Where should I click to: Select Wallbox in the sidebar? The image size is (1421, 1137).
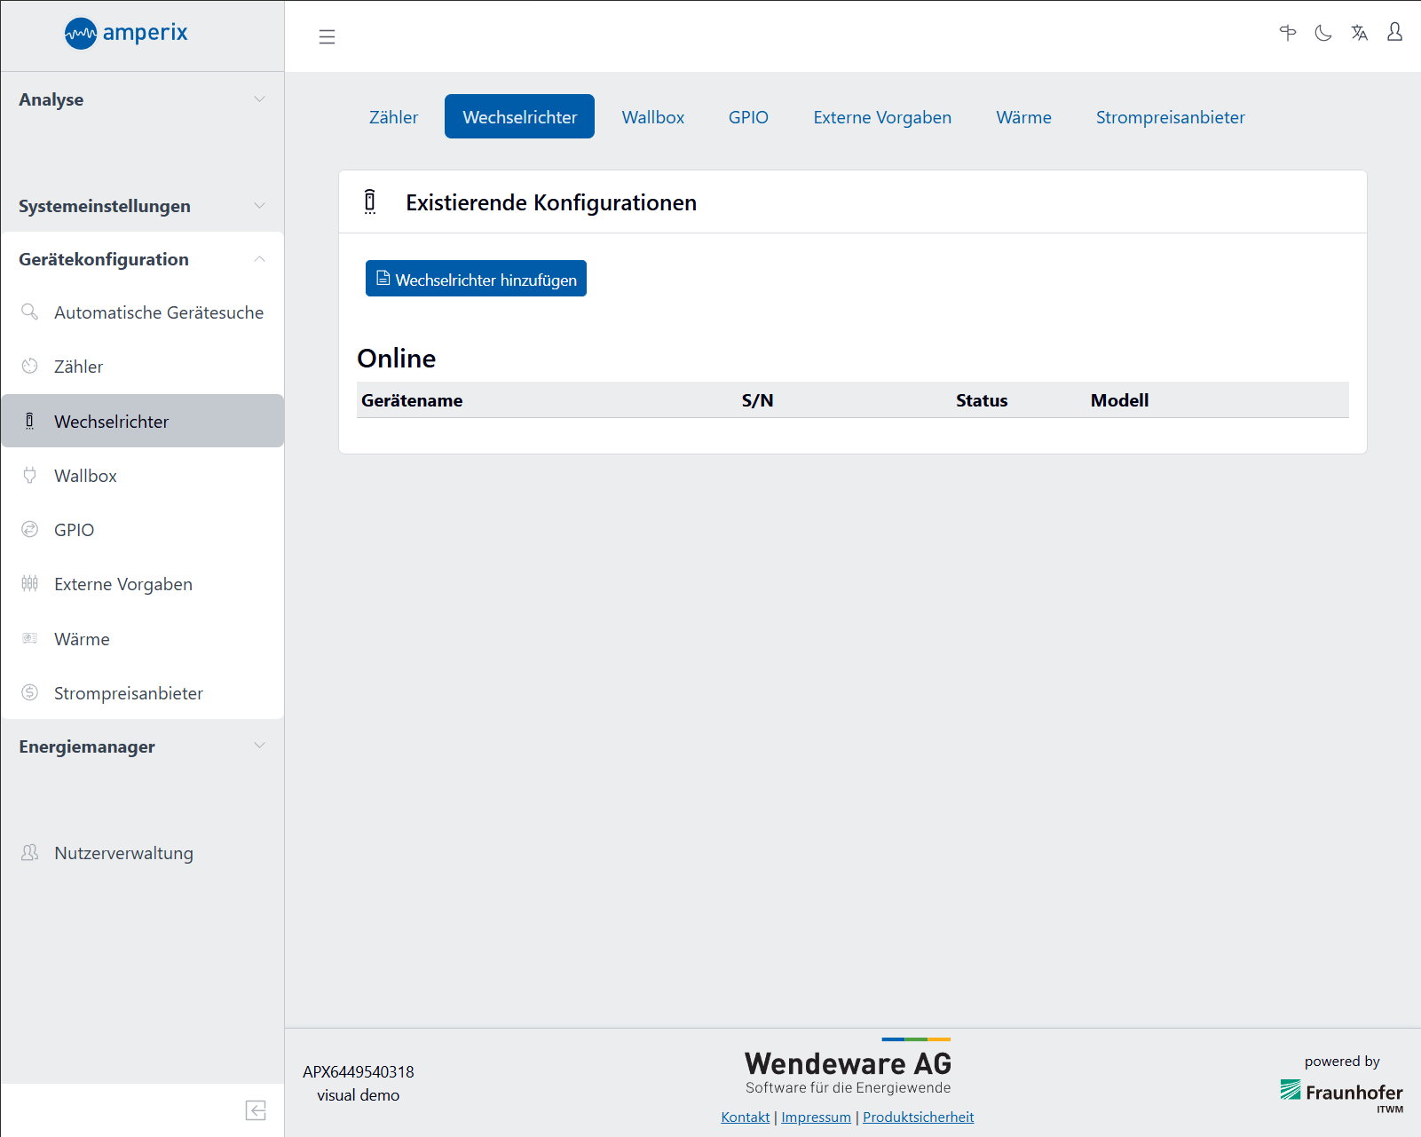85,476
